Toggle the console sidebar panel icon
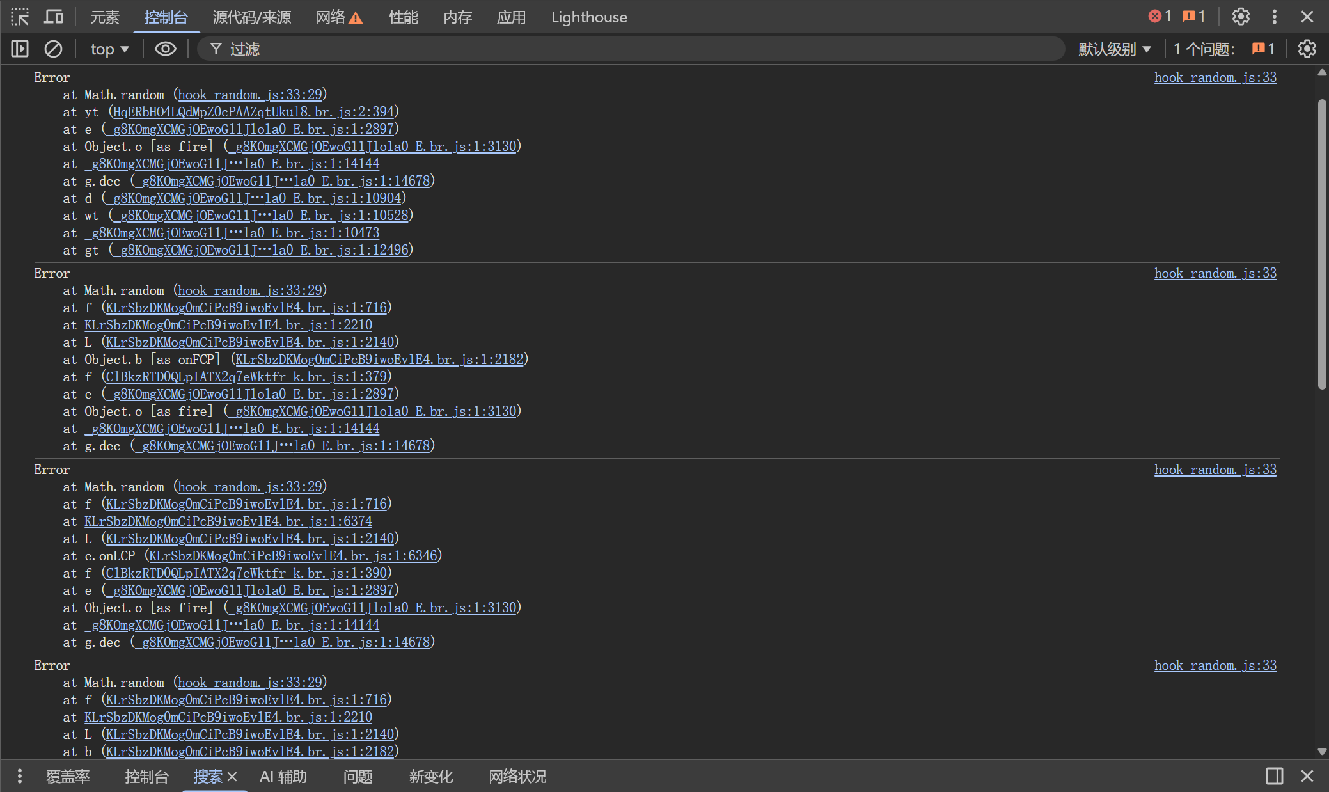This screenshot has height=792, width=1329. pyautogui.click(x=20, y=49)
